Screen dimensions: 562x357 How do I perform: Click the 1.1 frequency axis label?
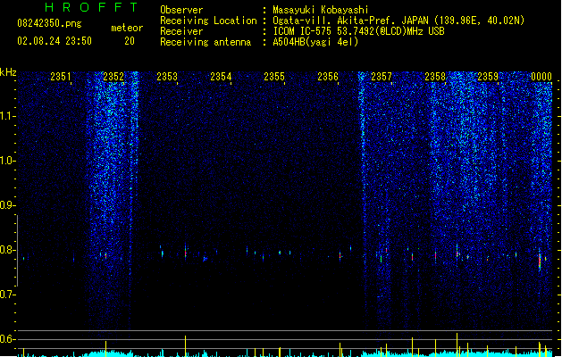[x=7, y=116]
